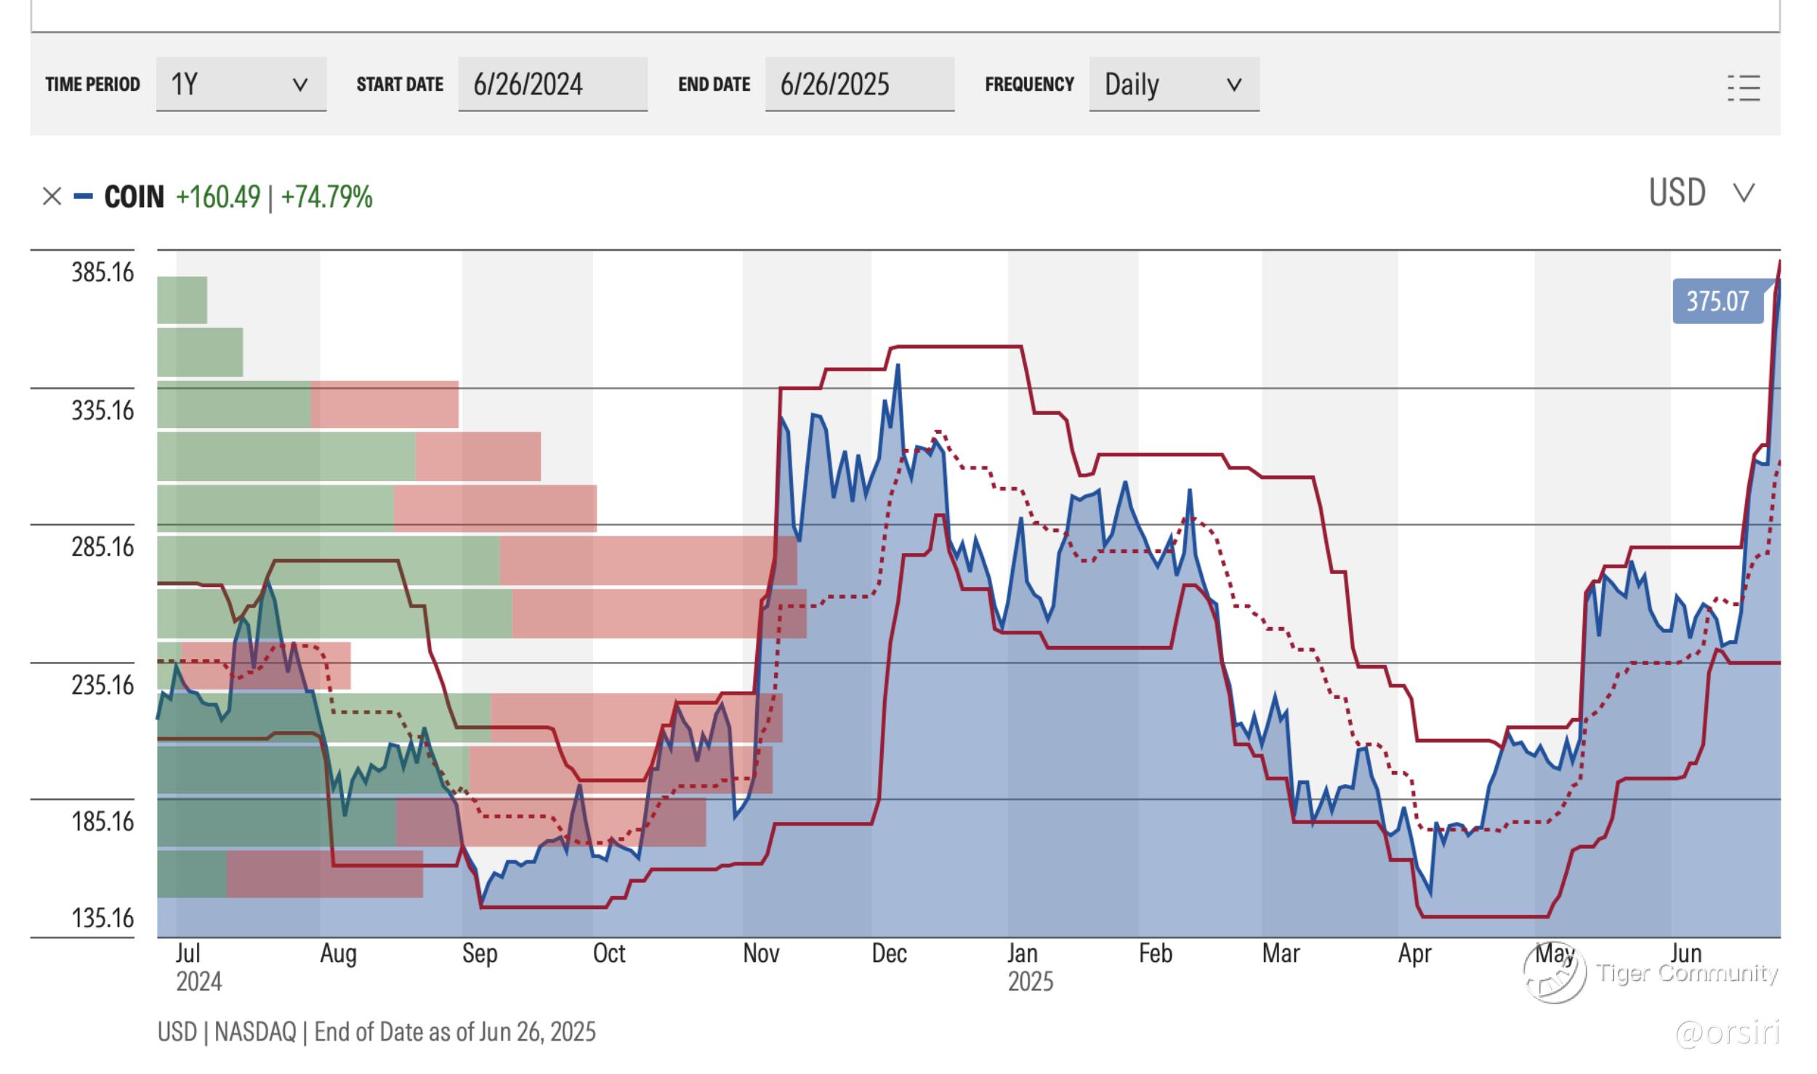The image size is (1817, 1074).
Task: Edit the Start Date field 6/26/2024
Action: tap(552, 84)
